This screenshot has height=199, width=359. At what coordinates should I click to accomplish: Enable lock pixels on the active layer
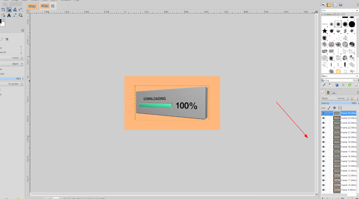(x=329, y=108)
